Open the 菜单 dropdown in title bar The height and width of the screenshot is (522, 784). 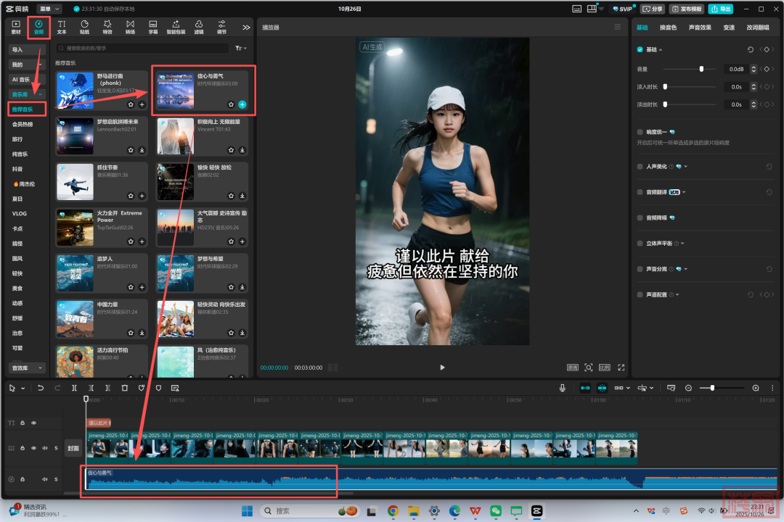(49, 9)
